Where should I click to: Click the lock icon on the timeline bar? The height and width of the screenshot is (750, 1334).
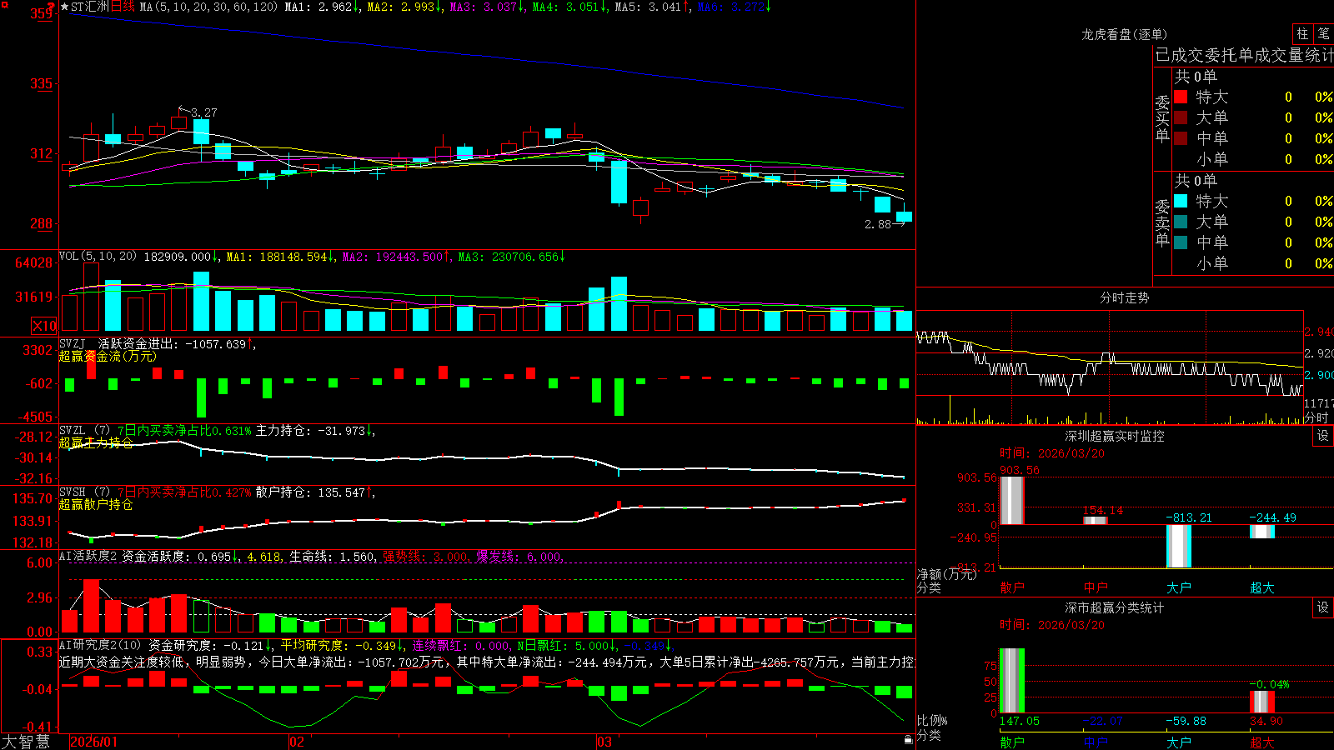pyautogui.click(x=909, y=740)
